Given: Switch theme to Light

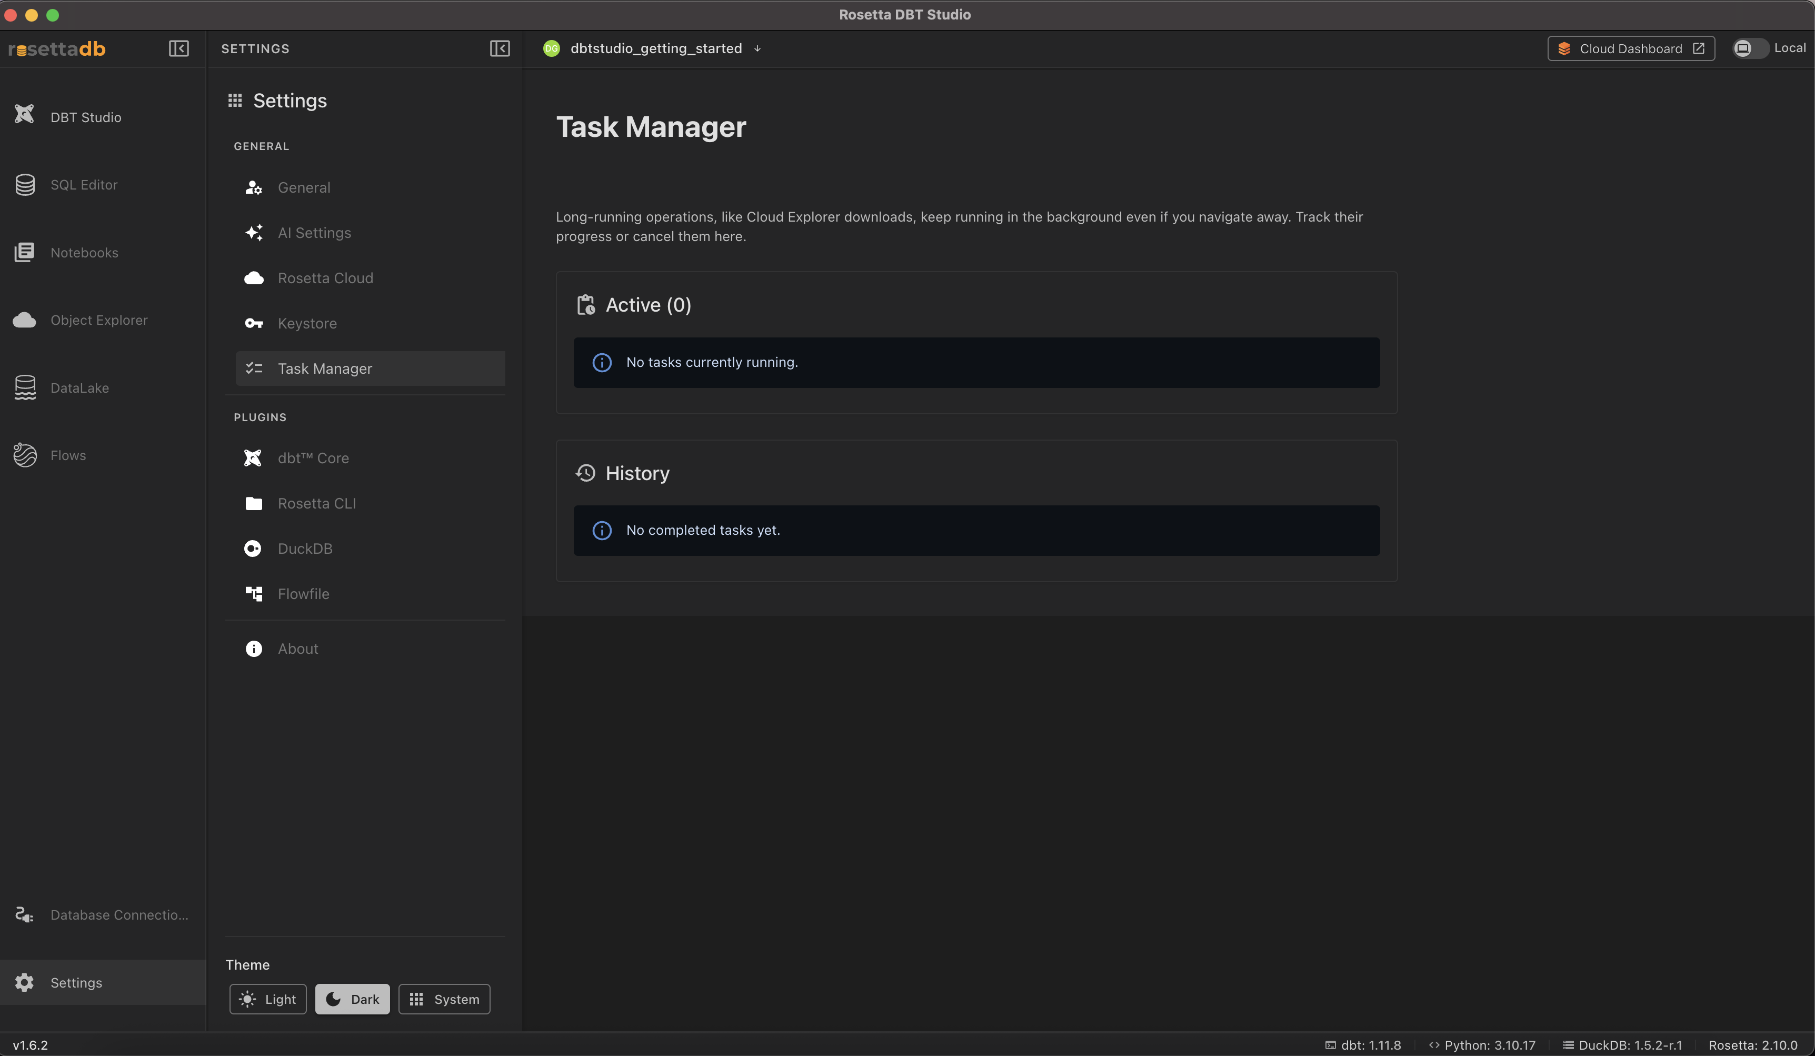Looking at the screenshot, I should pyautogui.click(x=268, y=999).
